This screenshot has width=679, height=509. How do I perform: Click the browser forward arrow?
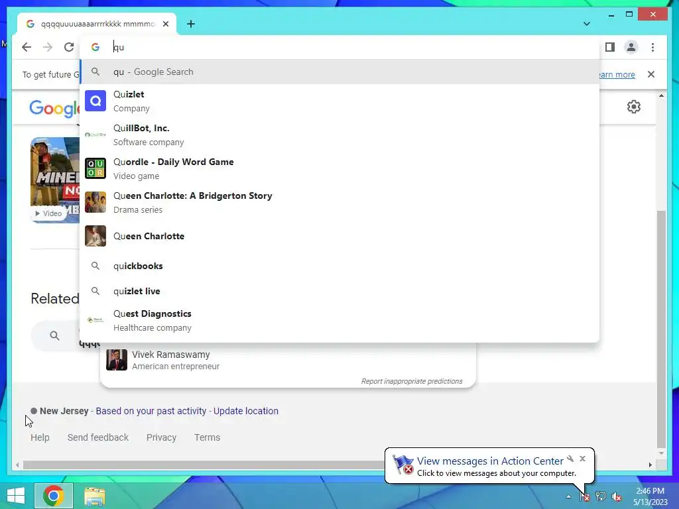(48, 47)
